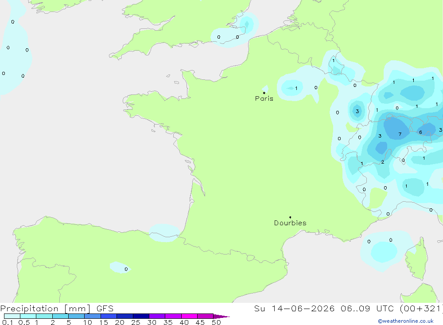Click the '1' value east of Paris
The height and width of the screenshot is (325, 443).
[x=296, y=88]
